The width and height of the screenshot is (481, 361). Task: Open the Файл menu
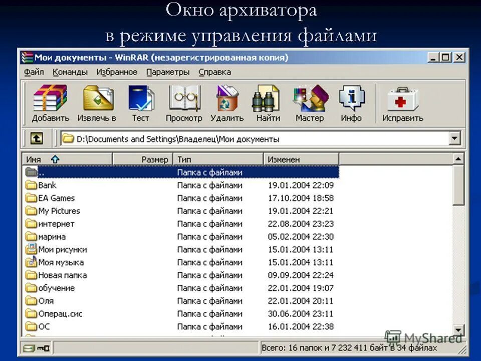tap(34, 72)
